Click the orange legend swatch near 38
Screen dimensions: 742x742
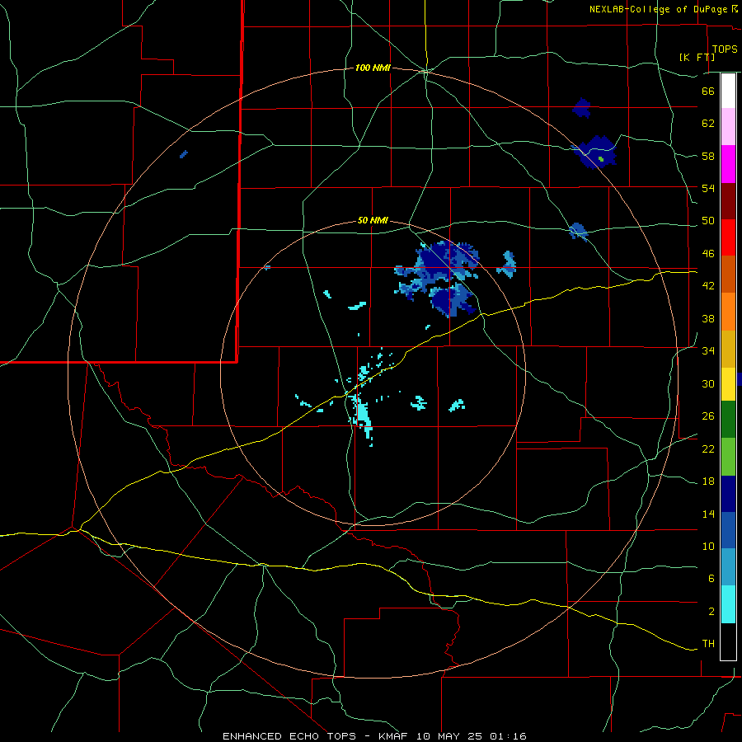click(x=728, y=312)
